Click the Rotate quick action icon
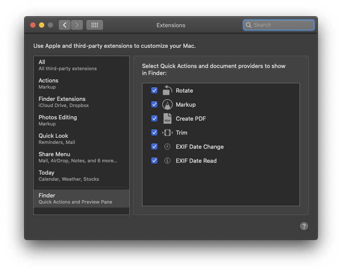Image resolution: width=342 pixels, height=272 pixels. click(x=167, y=90)
